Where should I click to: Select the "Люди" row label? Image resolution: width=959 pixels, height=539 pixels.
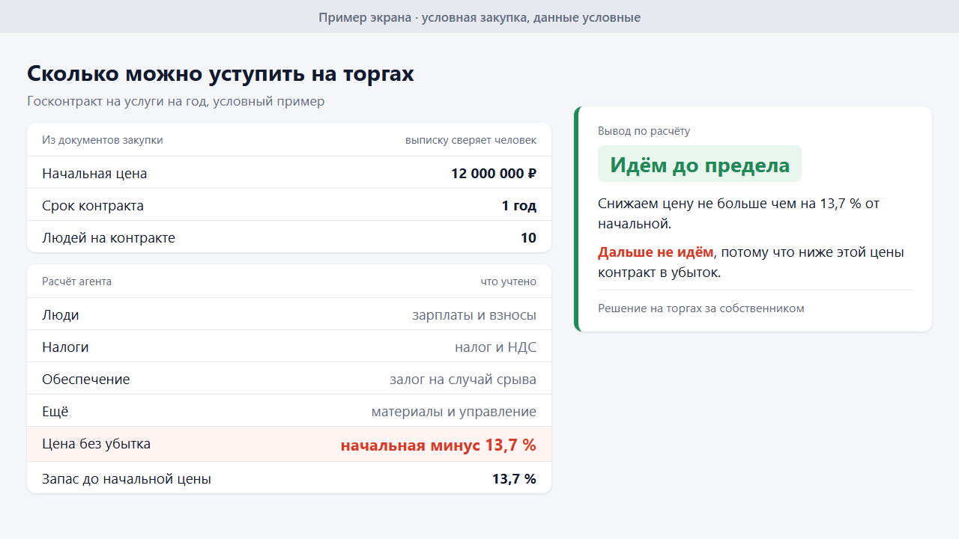coord(61,315)
